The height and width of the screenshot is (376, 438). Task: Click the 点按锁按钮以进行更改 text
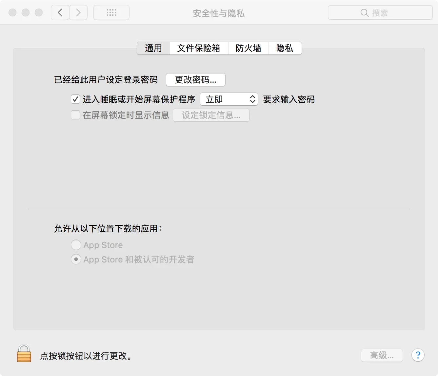[x=87, y=356]
